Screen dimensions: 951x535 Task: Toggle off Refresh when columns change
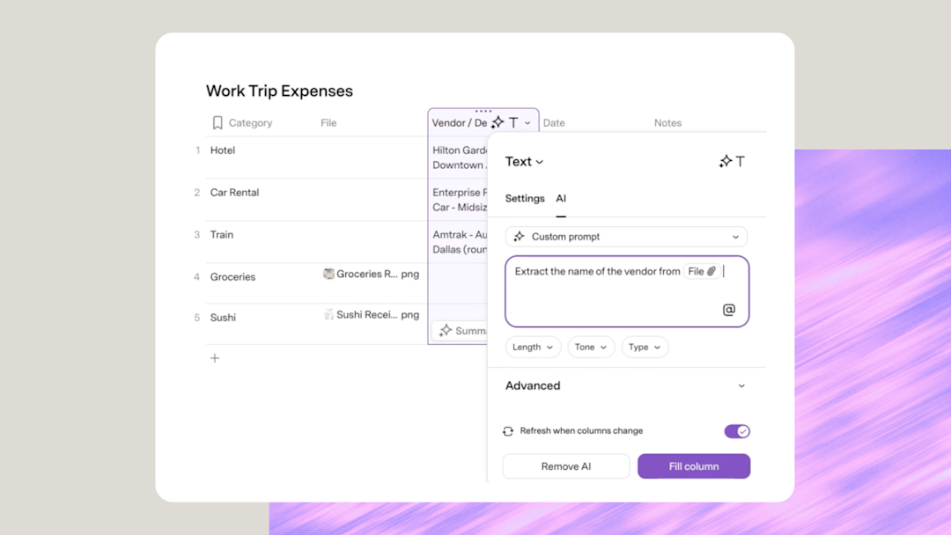(737, 431)
